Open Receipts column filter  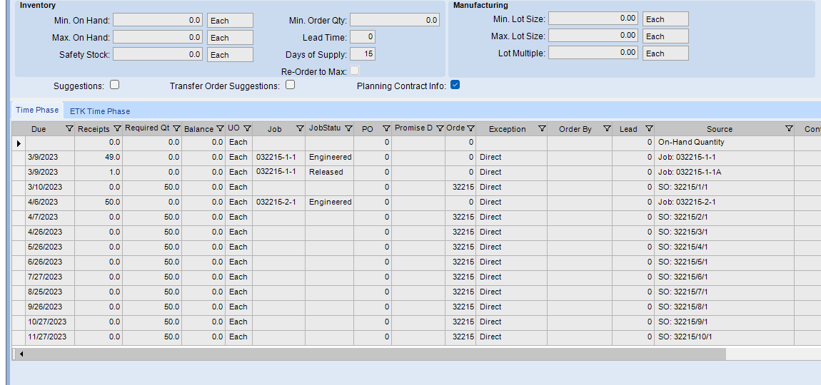point(117,128)
